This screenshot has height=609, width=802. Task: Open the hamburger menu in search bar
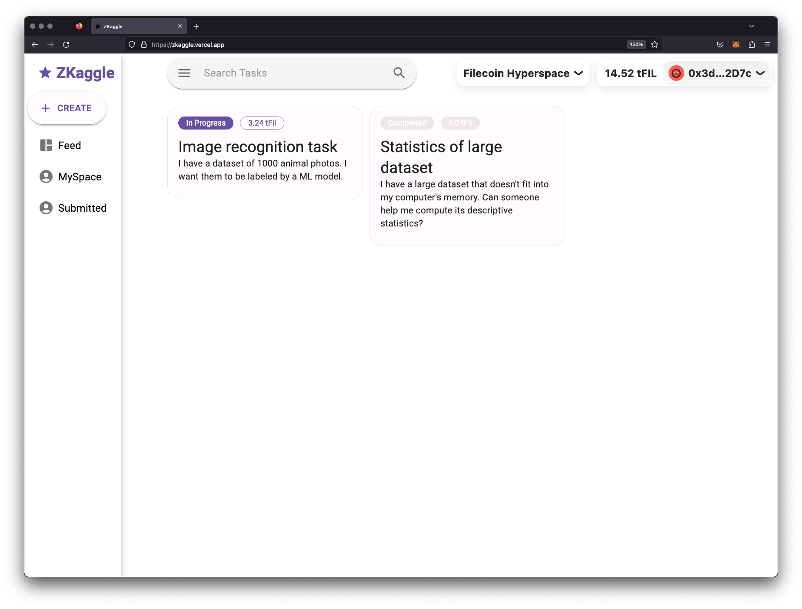184,73
